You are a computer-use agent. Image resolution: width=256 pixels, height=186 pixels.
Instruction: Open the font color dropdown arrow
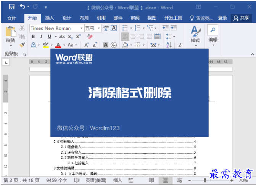64,45
